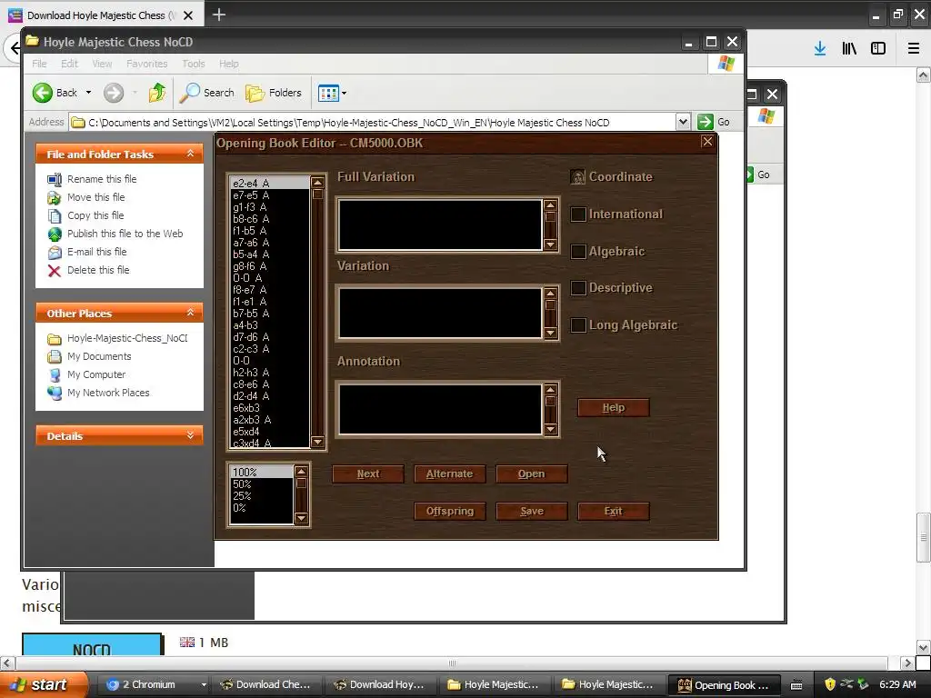The width and height of the screenshot is (931, 698).
Task: Click Variation box scroll down arrow
Action: [x=550, y=333]
